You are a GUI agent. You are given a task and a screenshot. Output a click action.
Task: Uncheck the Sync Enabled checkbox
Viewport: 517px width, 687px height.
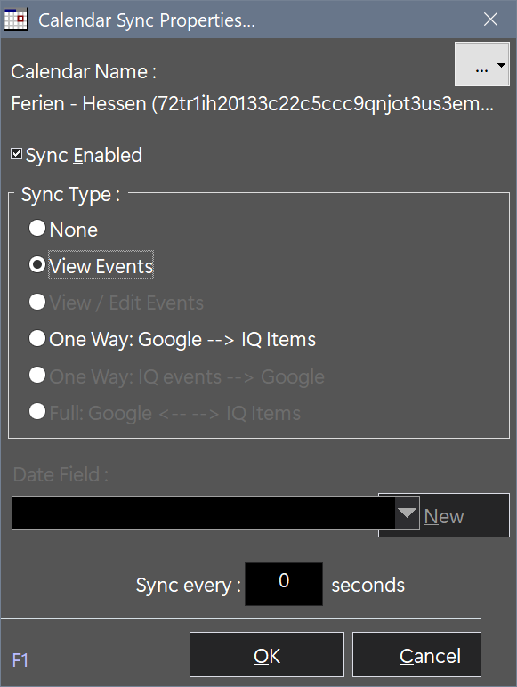[x=16, y=154]
